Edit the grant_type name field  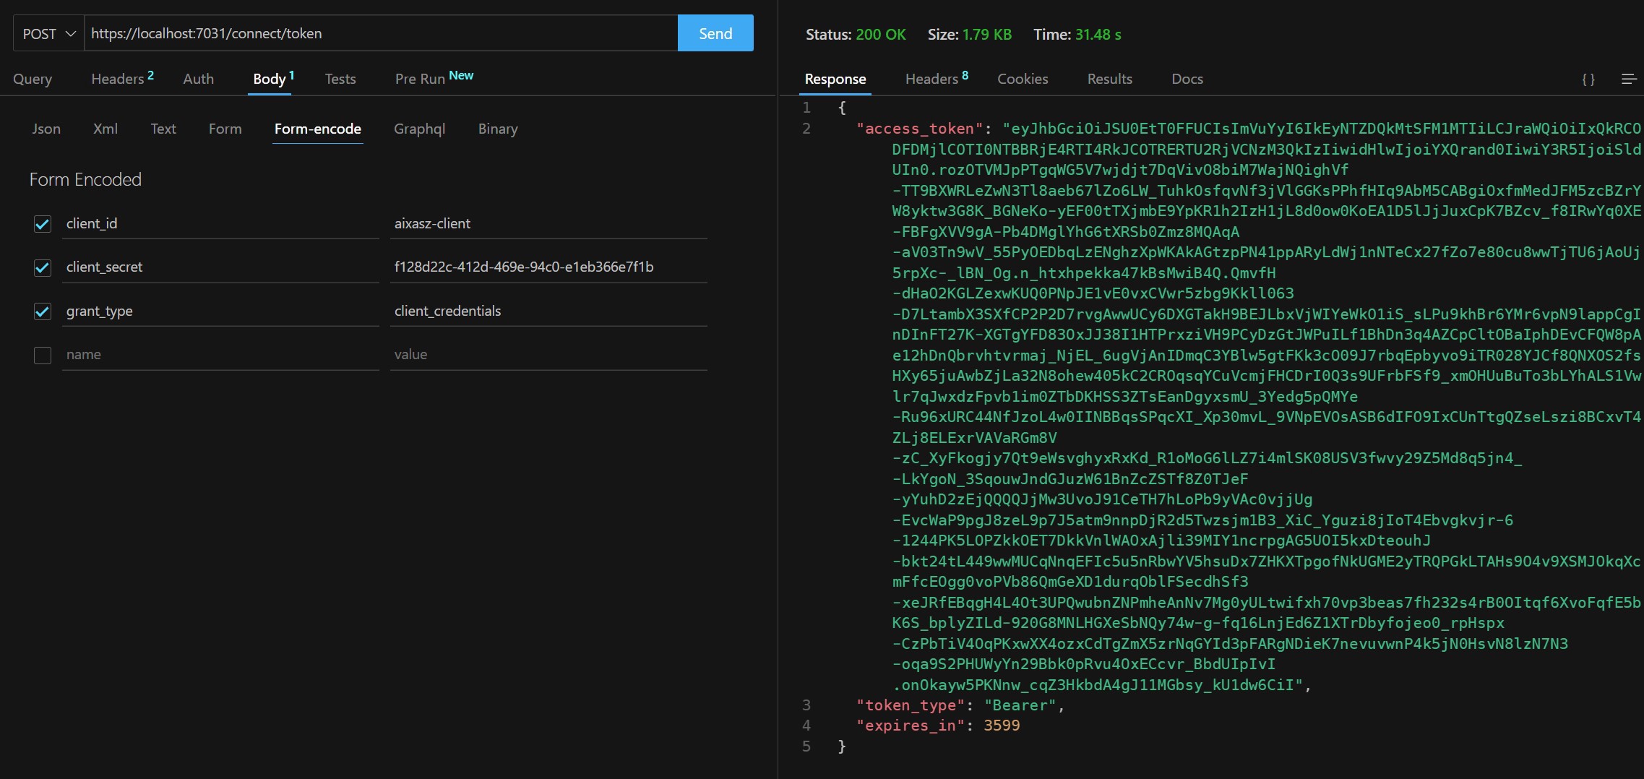[x=220, y=311]
